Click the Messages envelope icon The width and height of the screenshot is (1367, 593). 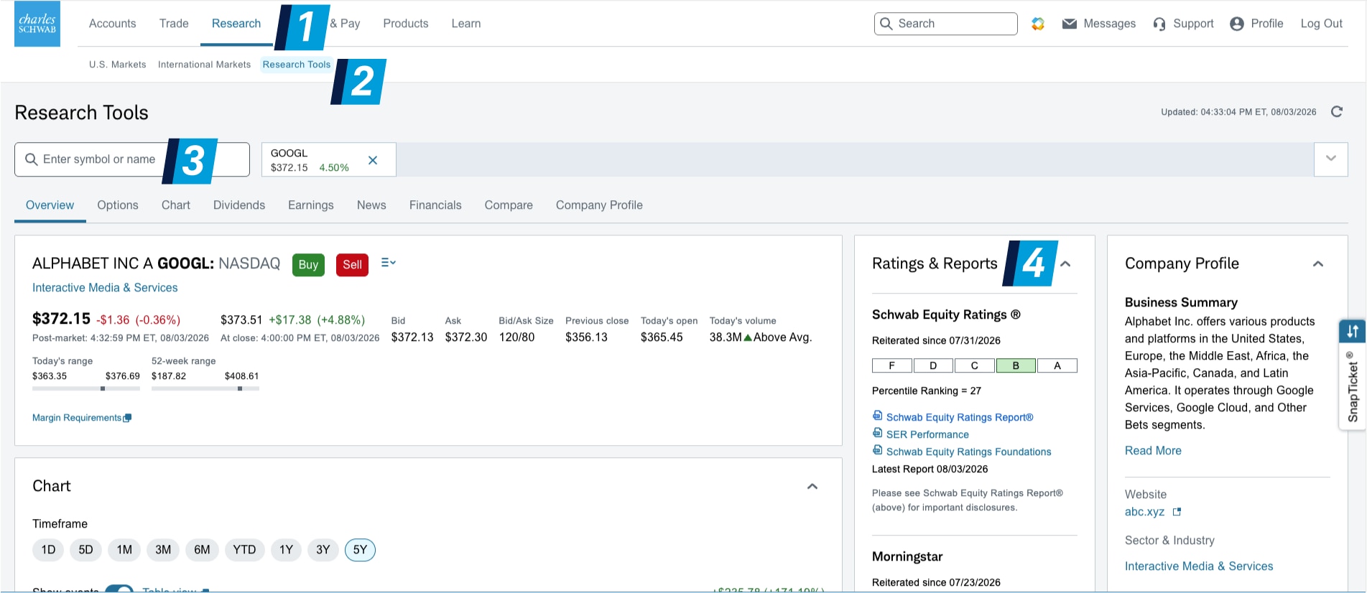coord(1070,24)
